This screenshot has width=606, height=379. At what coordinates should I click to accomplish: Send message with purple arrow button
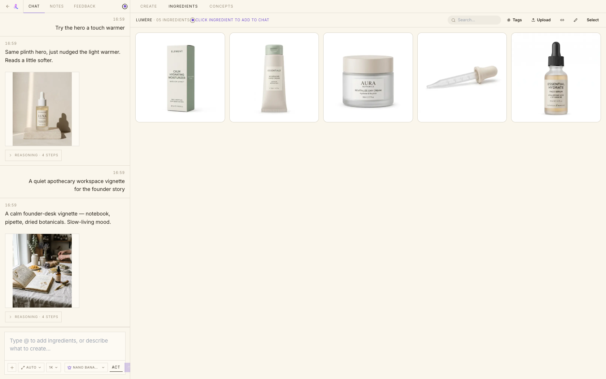[127, 367]
